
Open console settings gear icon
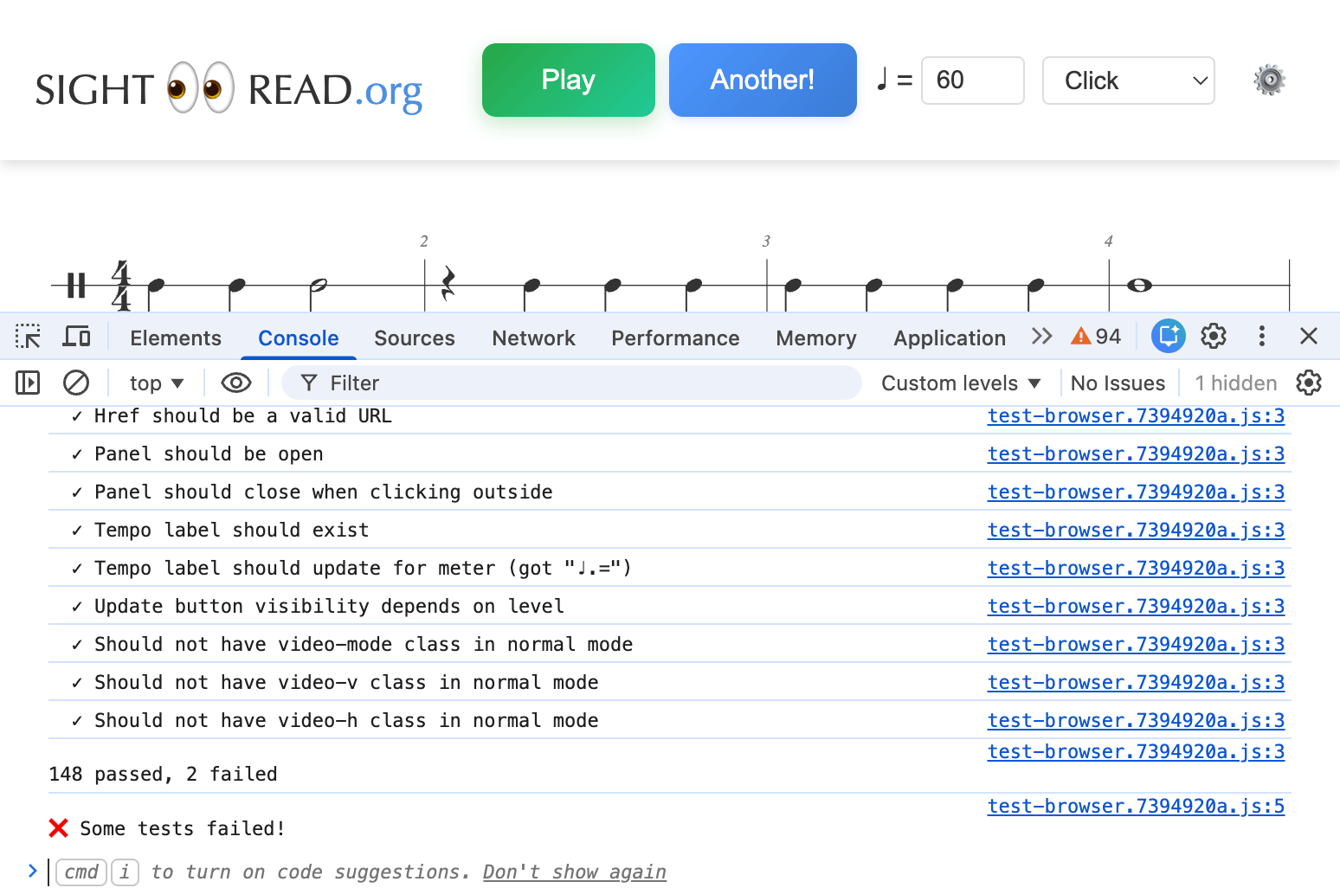click(x=1308, y=383)
